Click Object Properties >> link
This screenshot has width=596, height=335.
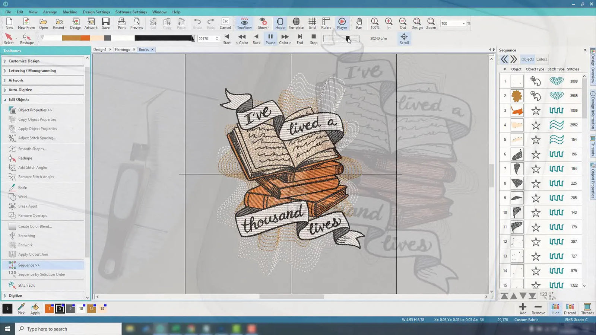[35, 110]
